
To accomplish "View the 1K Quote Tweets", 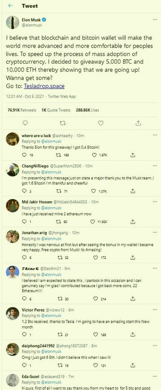I will point(56,110).
